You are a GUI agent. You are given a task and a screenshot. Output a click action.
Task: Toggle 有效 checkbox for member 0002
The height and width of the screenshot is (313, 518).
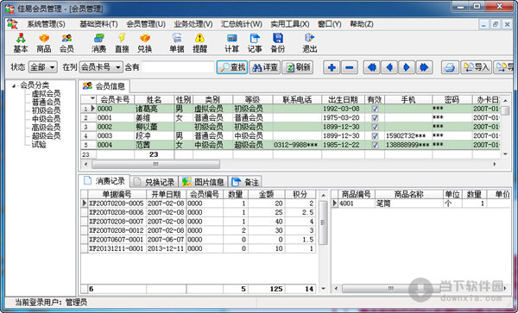click(375, 127)
